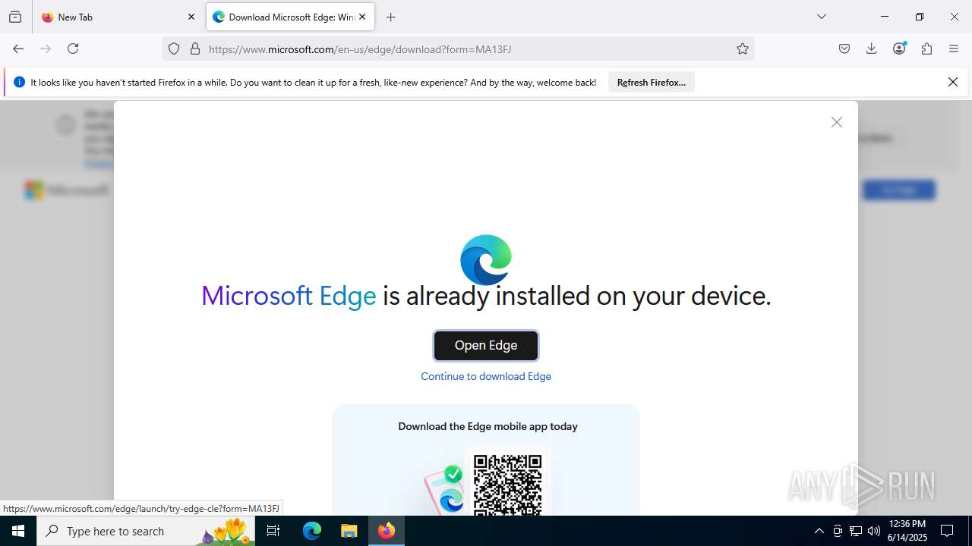Viewport: 972px width, 546px height.
Task: Switch to the New Tab tab
Action: pyautogui.click(x=118, y=17)
